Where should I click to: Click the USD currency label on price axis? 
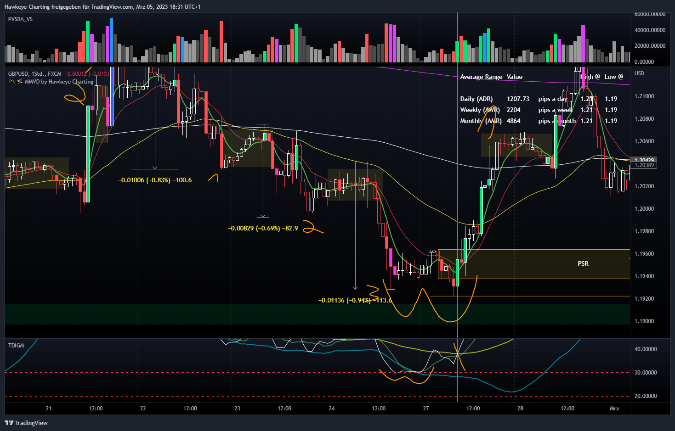639,73
